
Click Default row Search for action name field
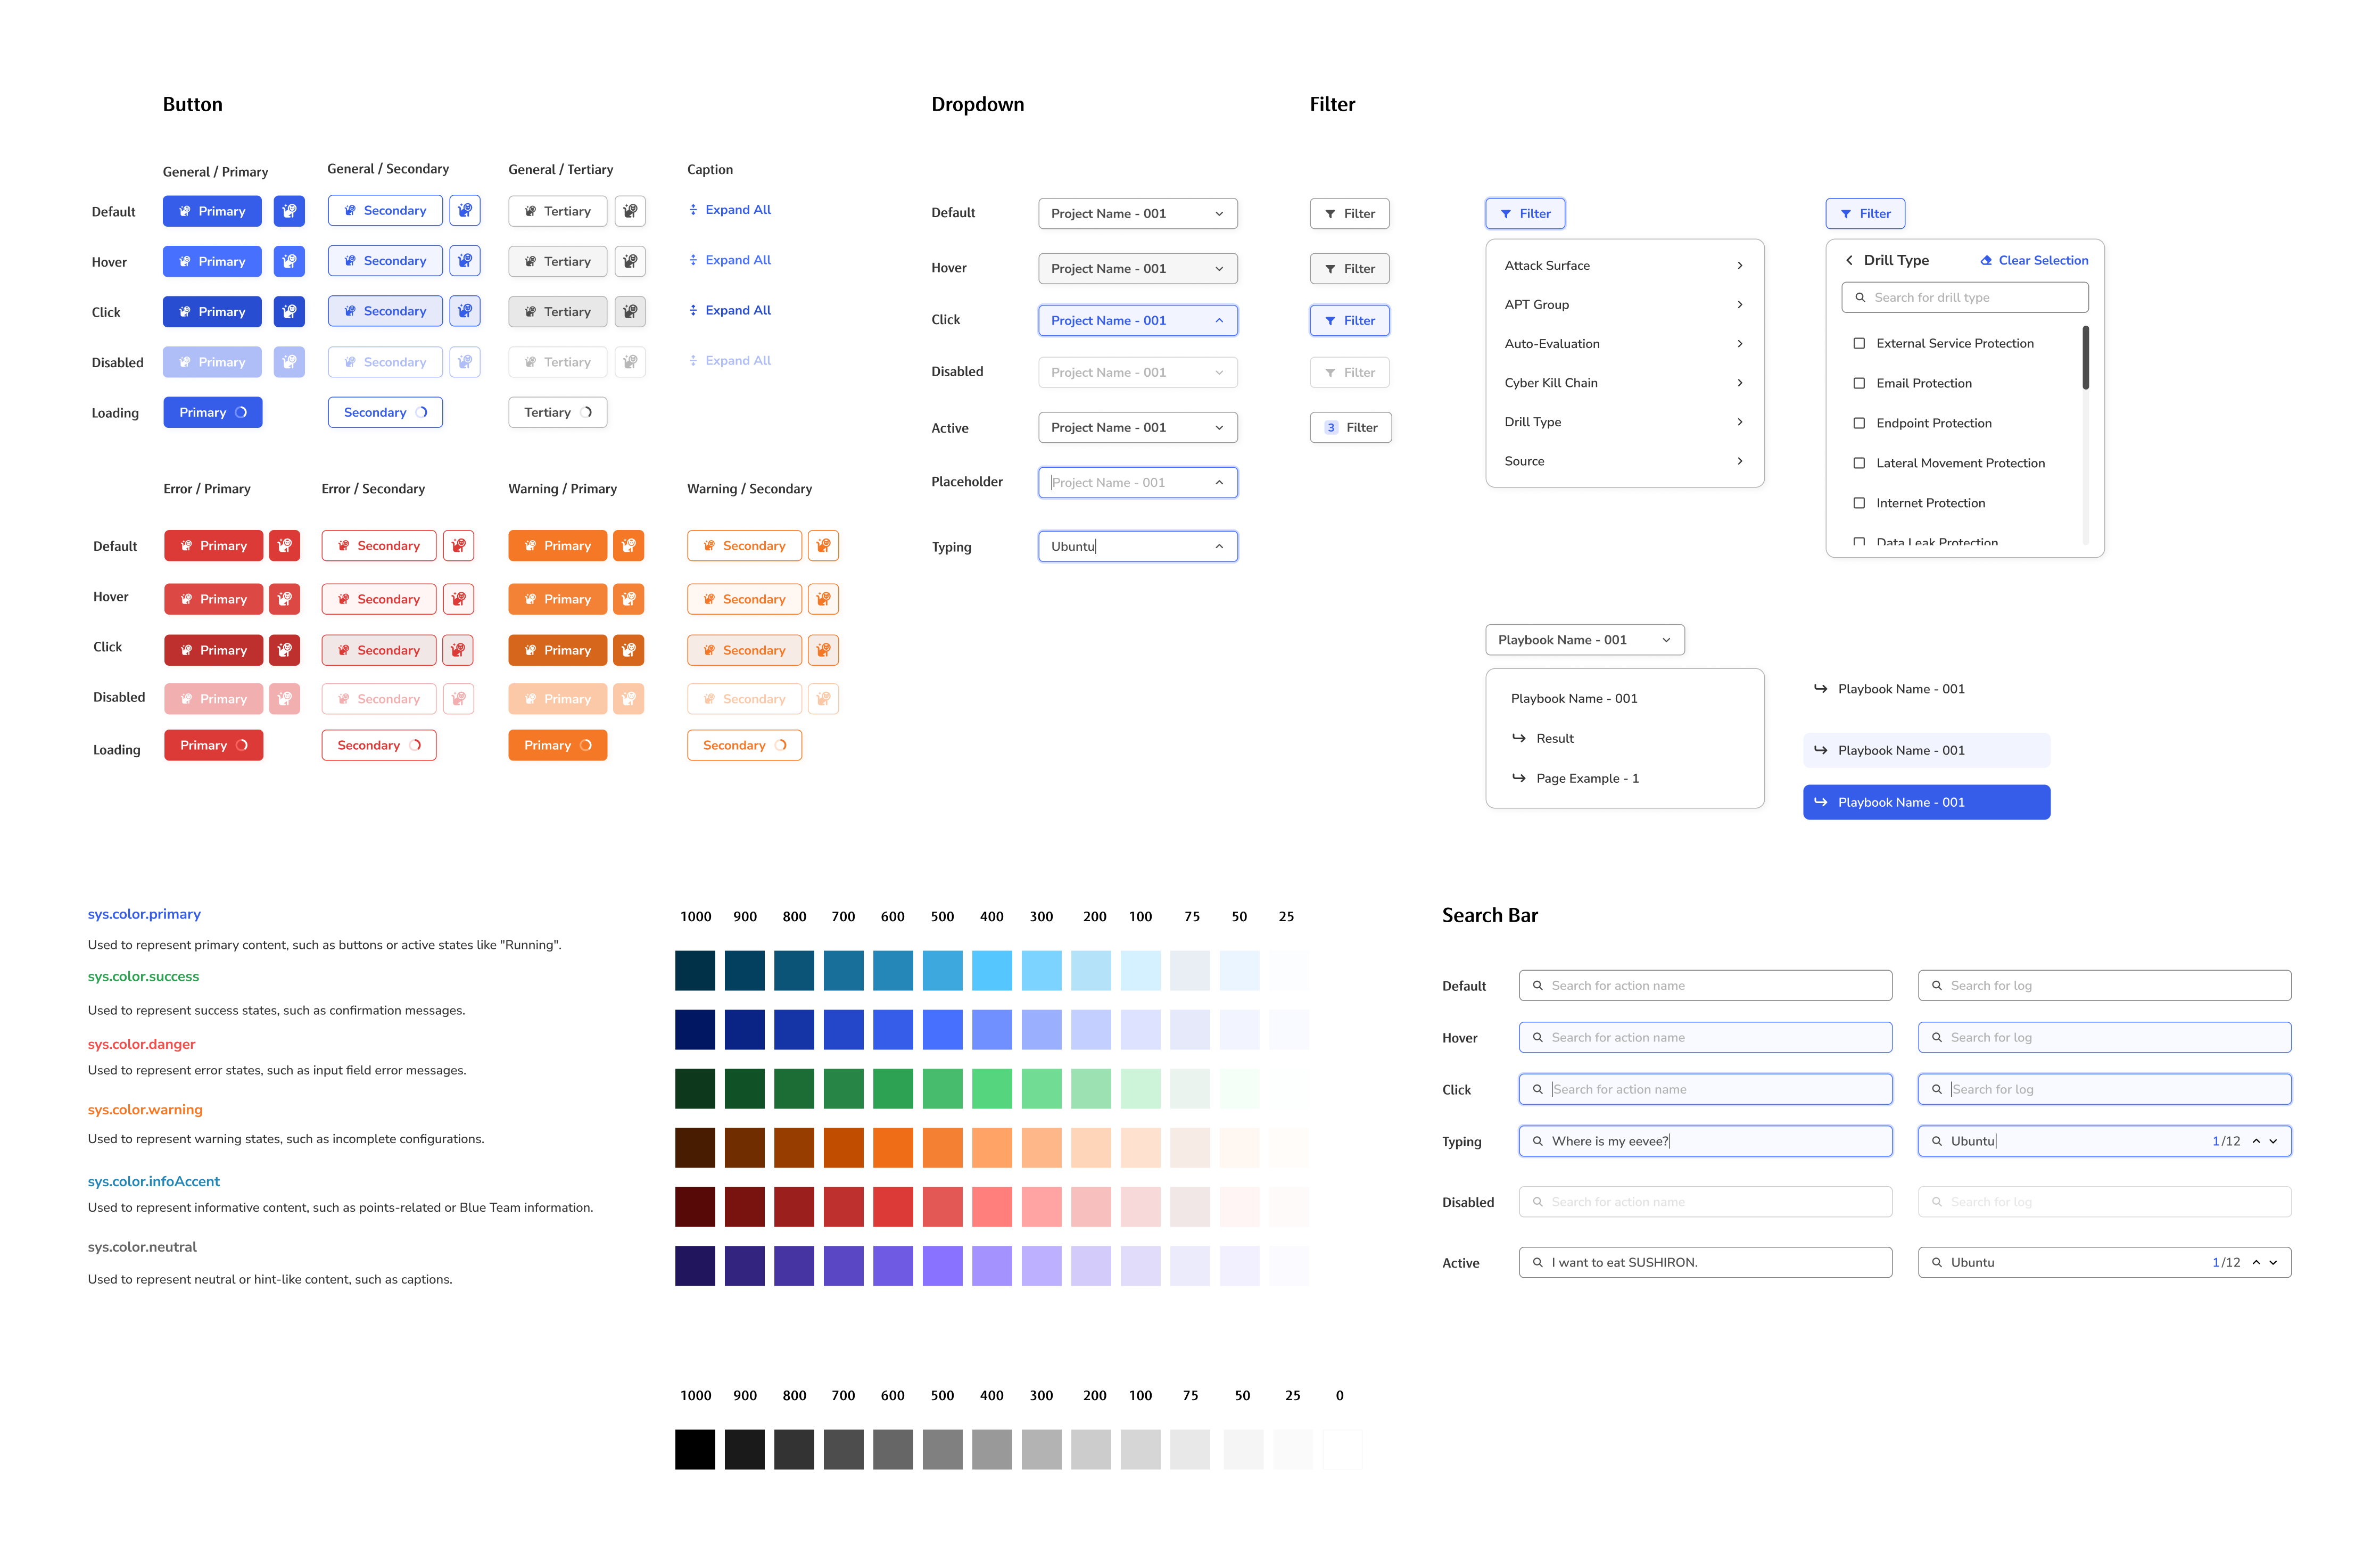(x=1705, y=985)
